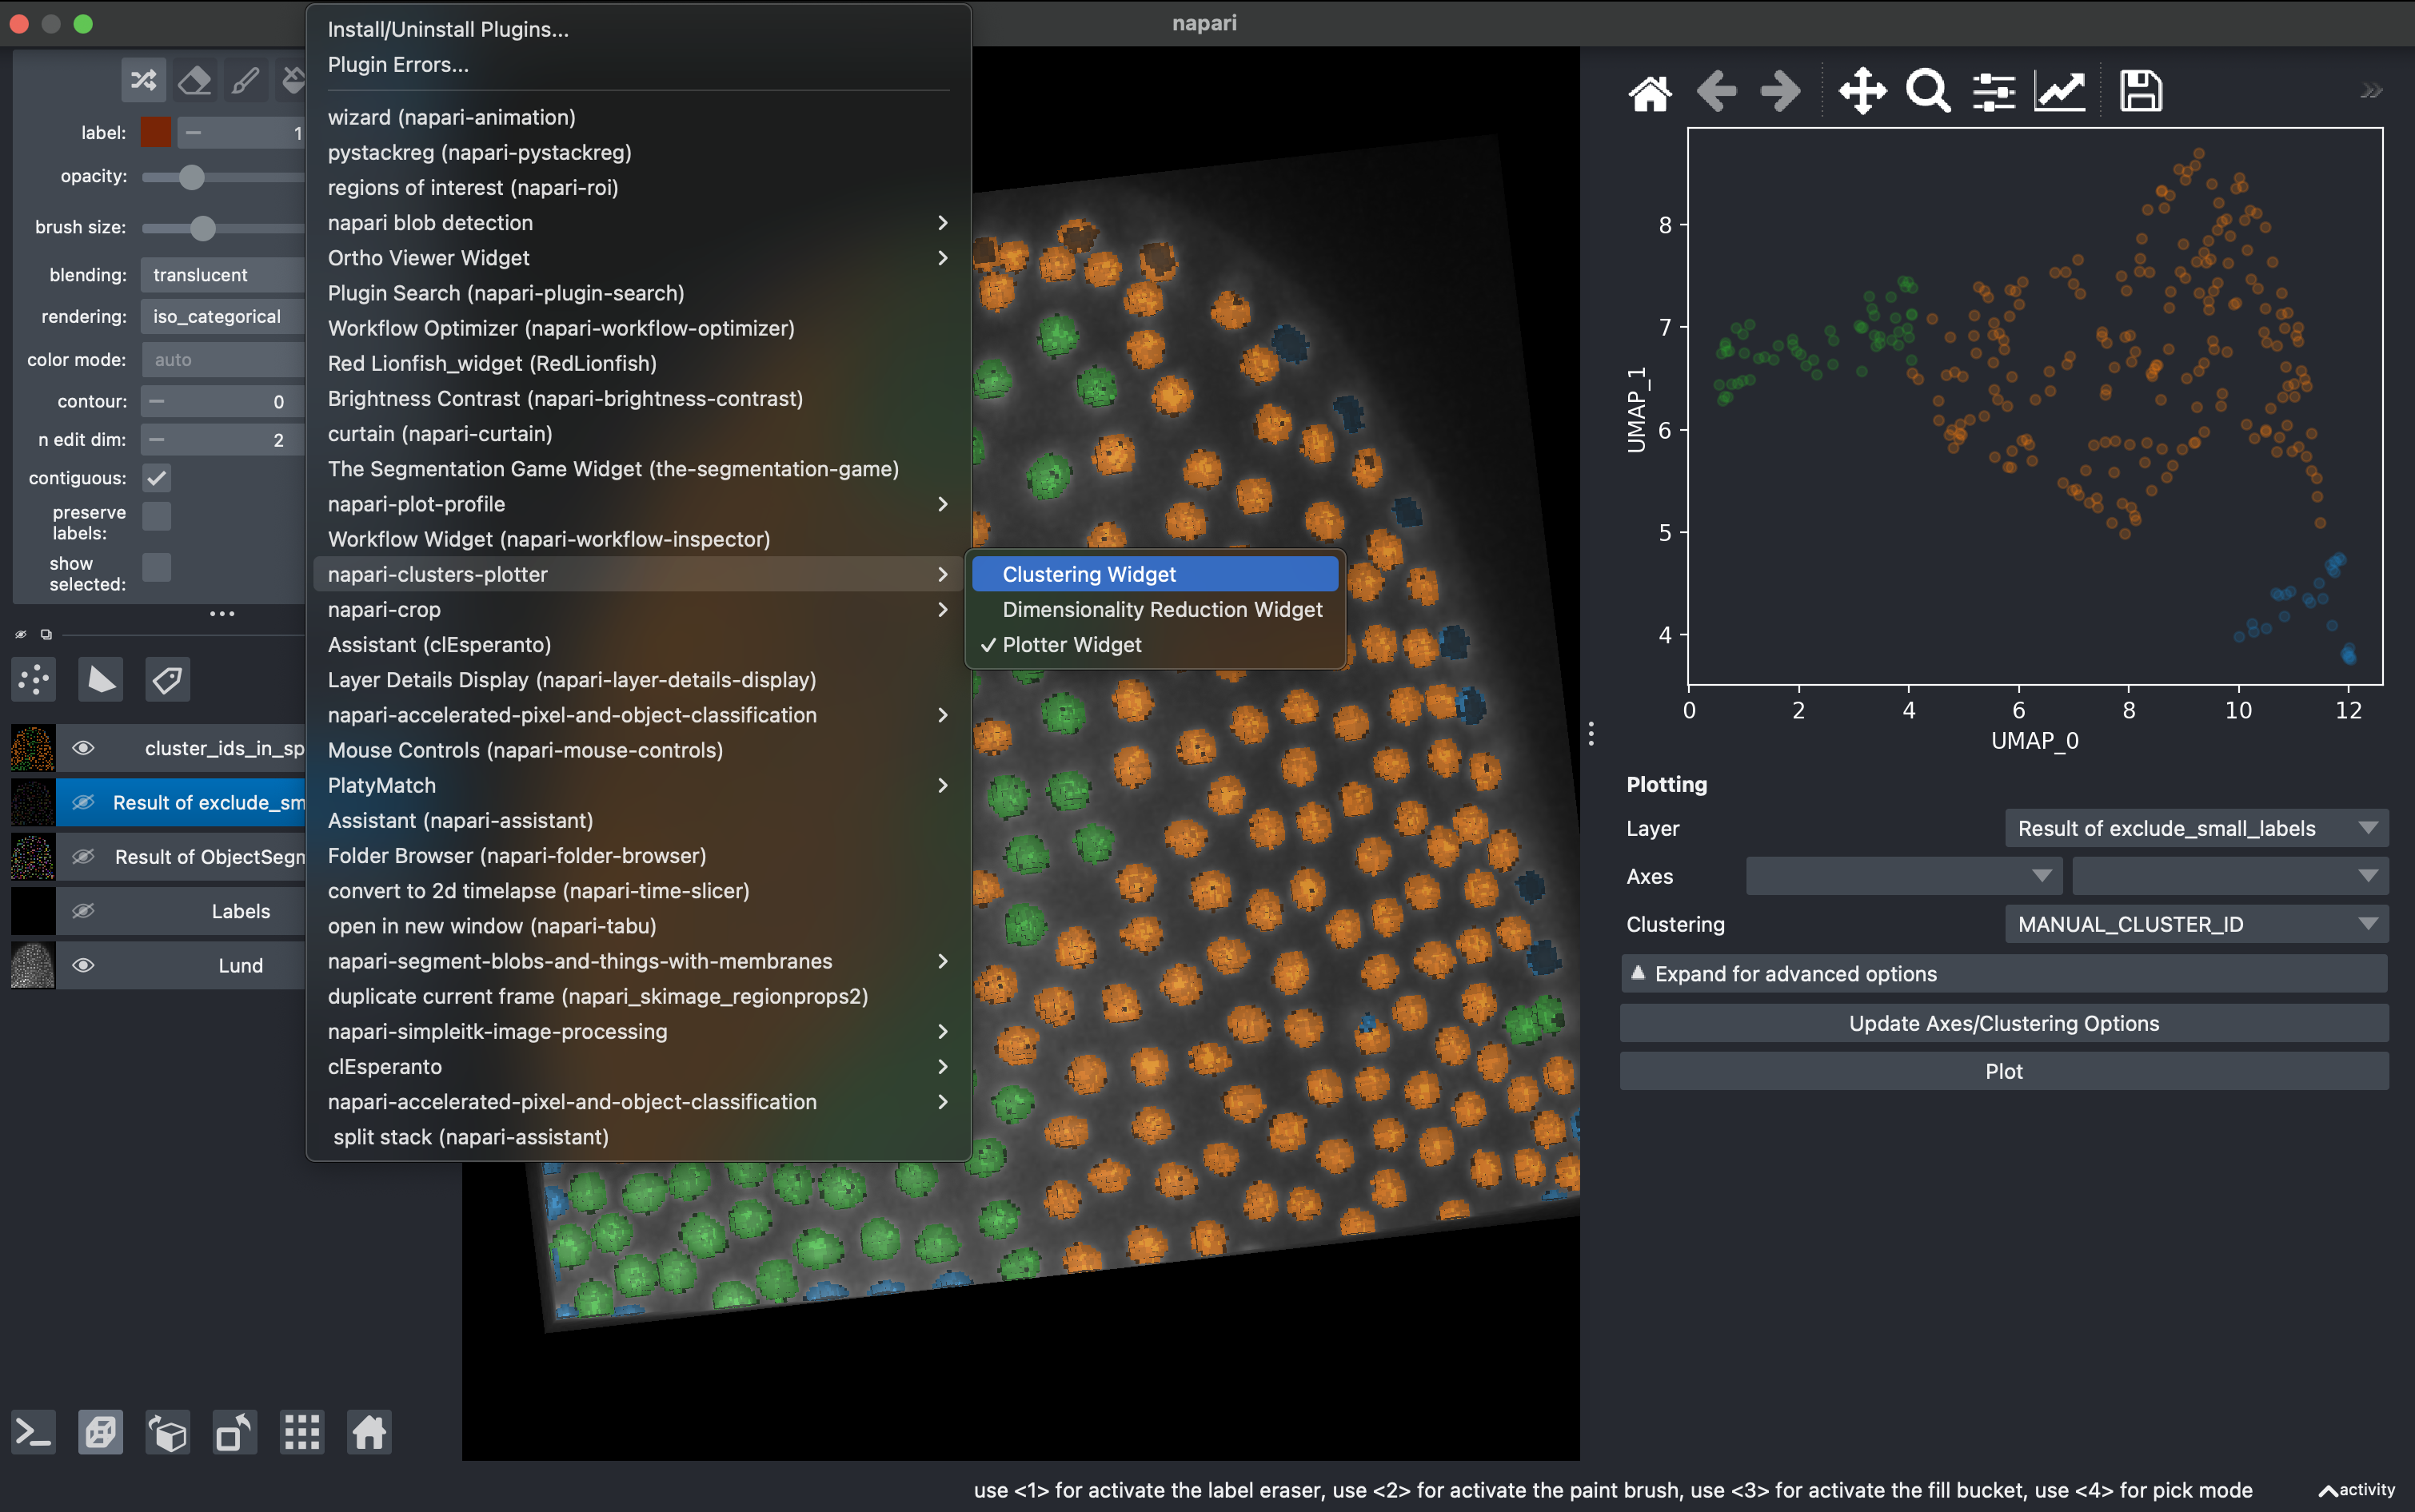
Task: Add a new points layer
Action: point(33,679)
